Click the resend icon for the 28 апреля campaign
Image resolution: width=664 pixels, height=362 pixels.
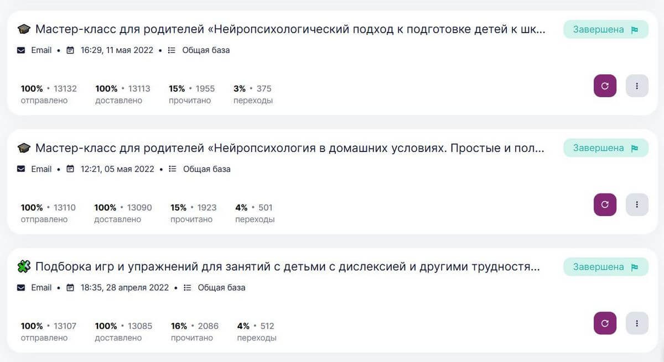pos(605,323)
